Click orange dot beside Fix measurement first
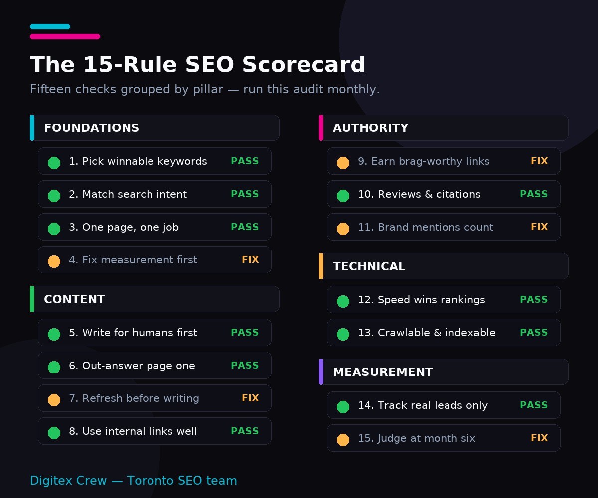Viewport: 598px width, 498px height. 54,261
